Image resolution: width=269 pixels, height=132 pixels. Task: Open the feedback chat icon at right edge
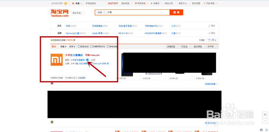(x=265, y=114)
